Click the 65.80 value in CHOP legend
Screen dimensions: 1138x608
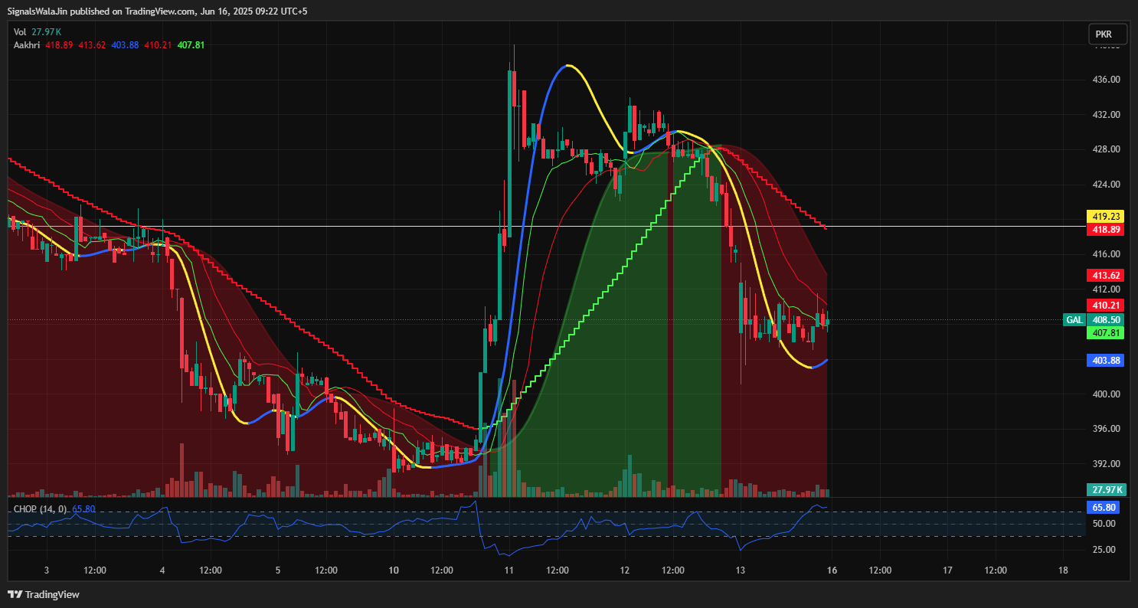point(84,508)
